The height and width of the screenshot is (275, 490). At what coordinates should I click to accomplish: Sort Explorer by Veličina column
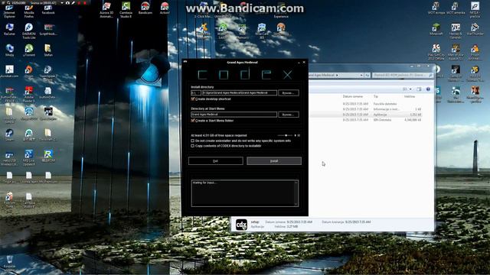pyautogui.click(x=410, y=97)
